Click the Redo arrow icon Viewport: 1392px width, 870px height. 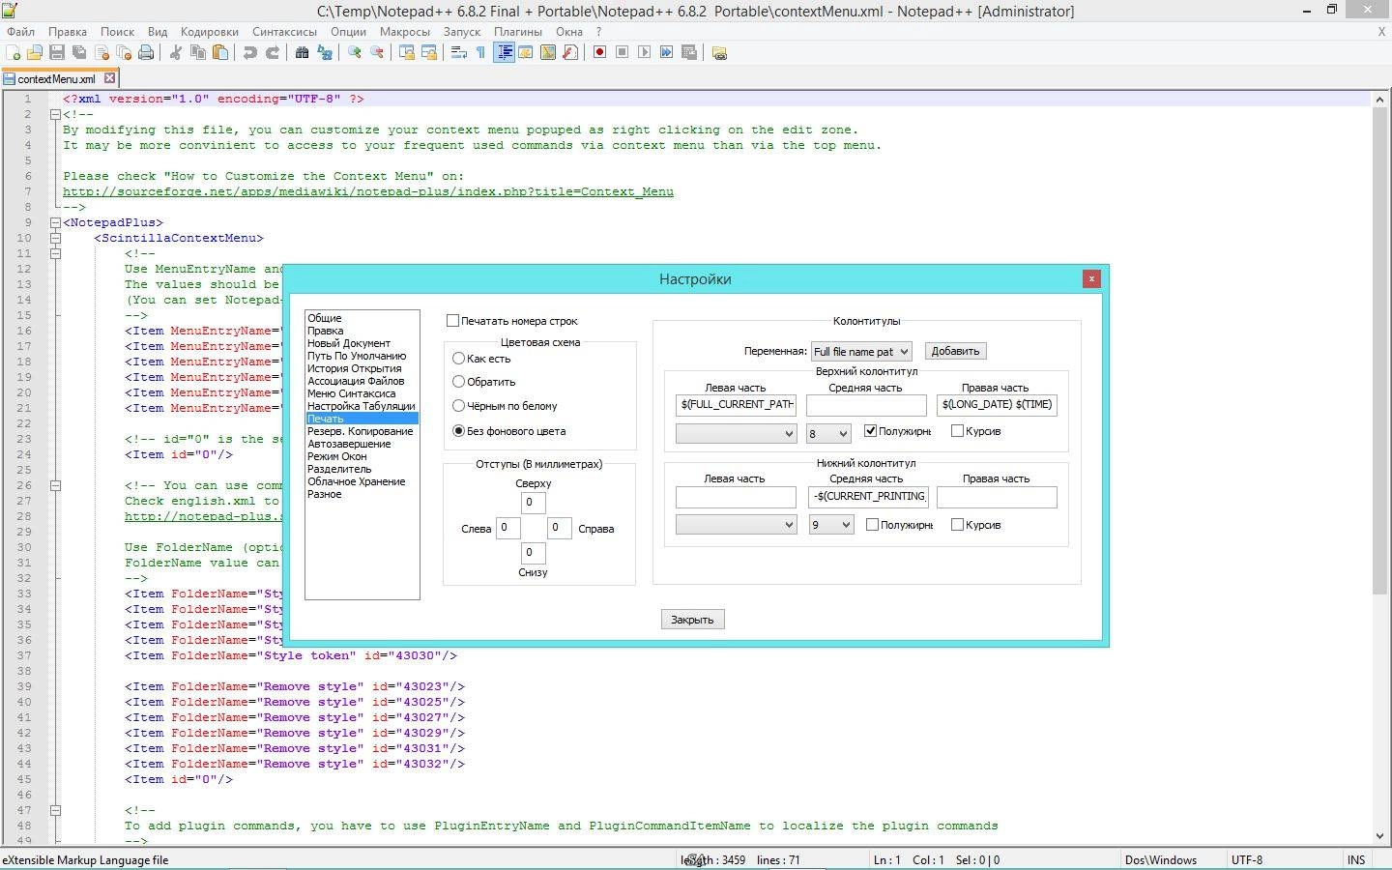273,52
